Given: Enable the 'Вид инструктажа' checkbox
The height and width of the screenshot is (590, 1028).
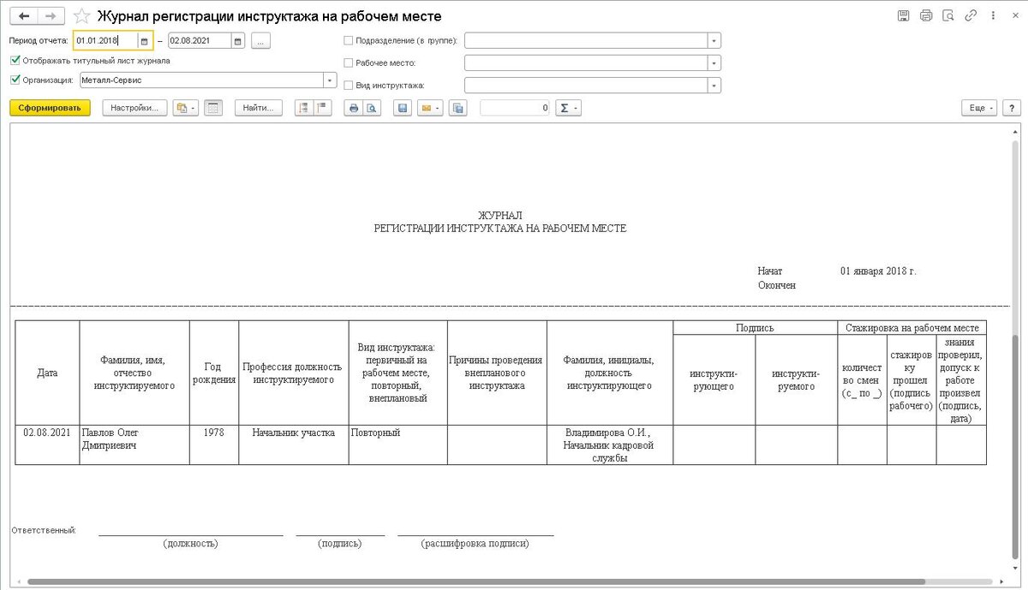Looking at the screenshot, I should pyautogui.click(x=348, y=85).
